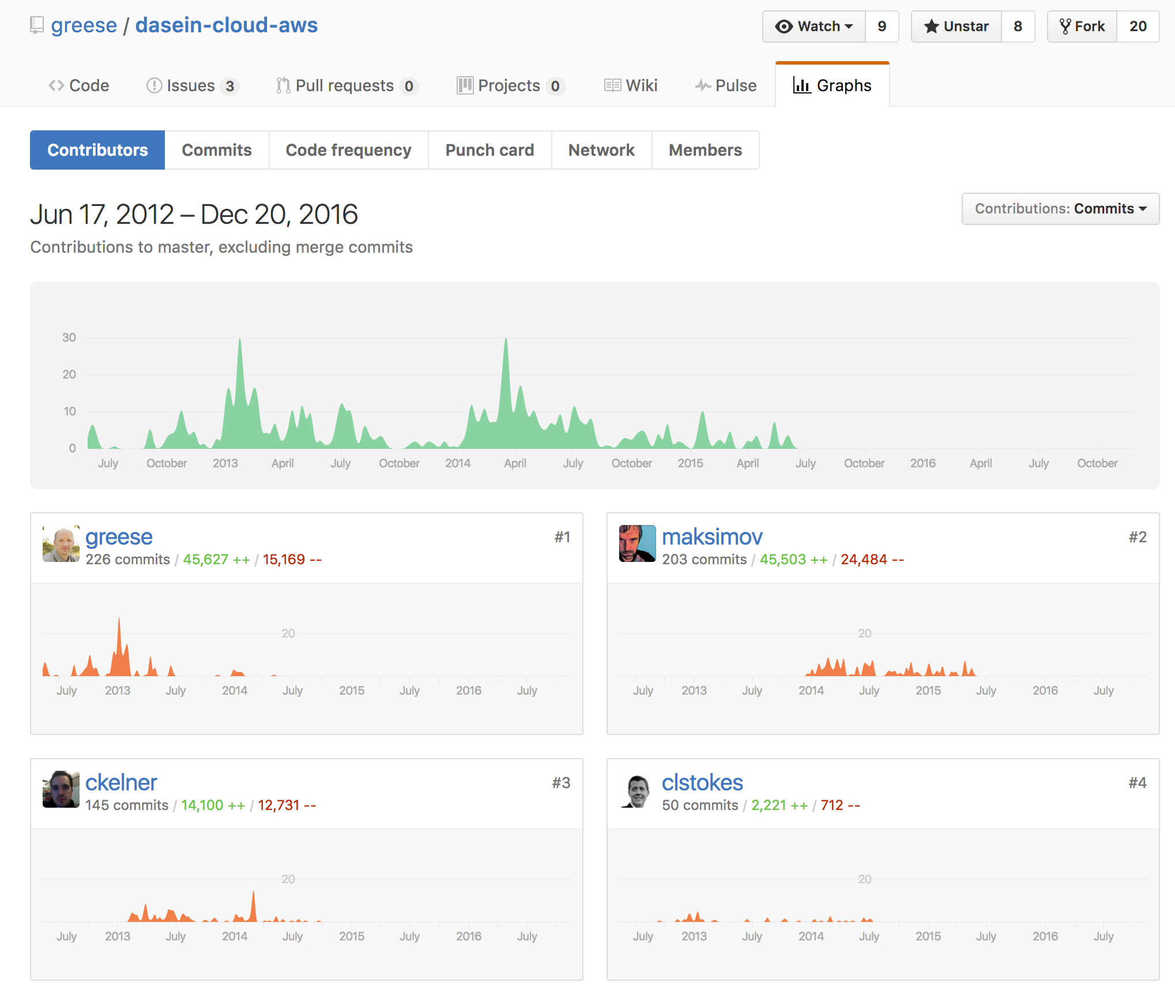The image size is (1175, 990).
Task: Click the repository book icon
Action: click(x=37, y=25)
